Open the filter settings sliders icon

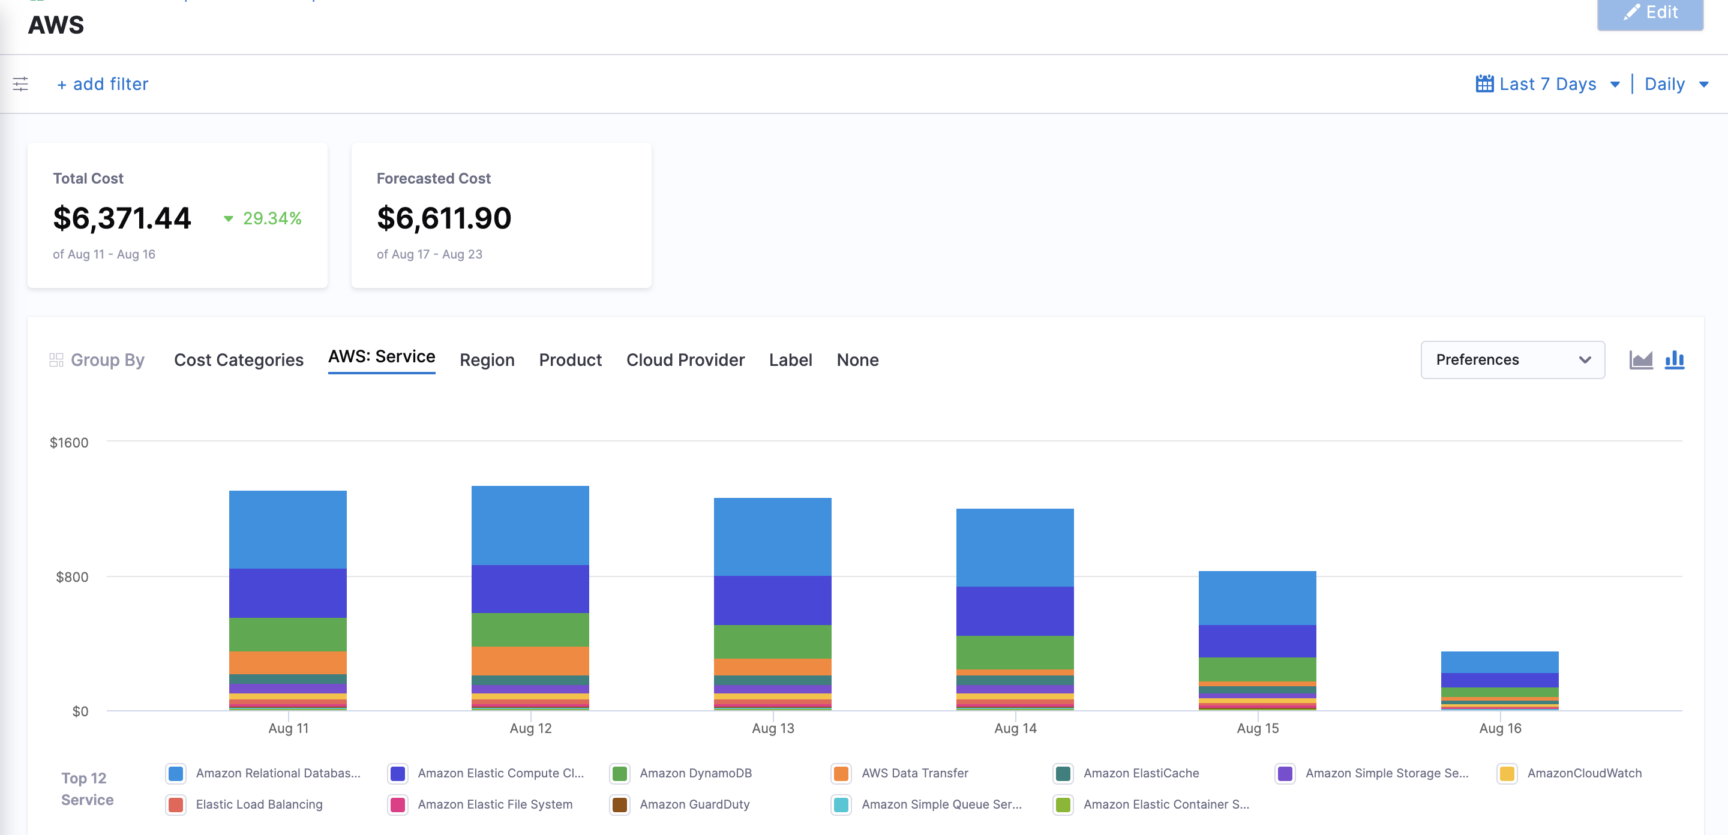pos(21,84)
